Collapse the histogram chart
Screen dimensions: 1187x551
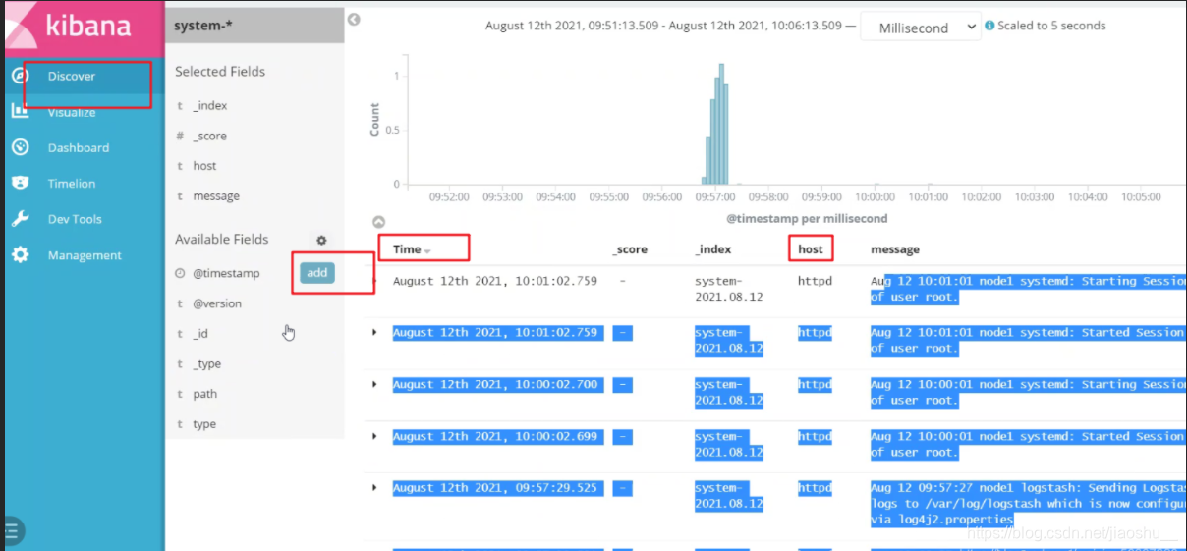(379, 222)
